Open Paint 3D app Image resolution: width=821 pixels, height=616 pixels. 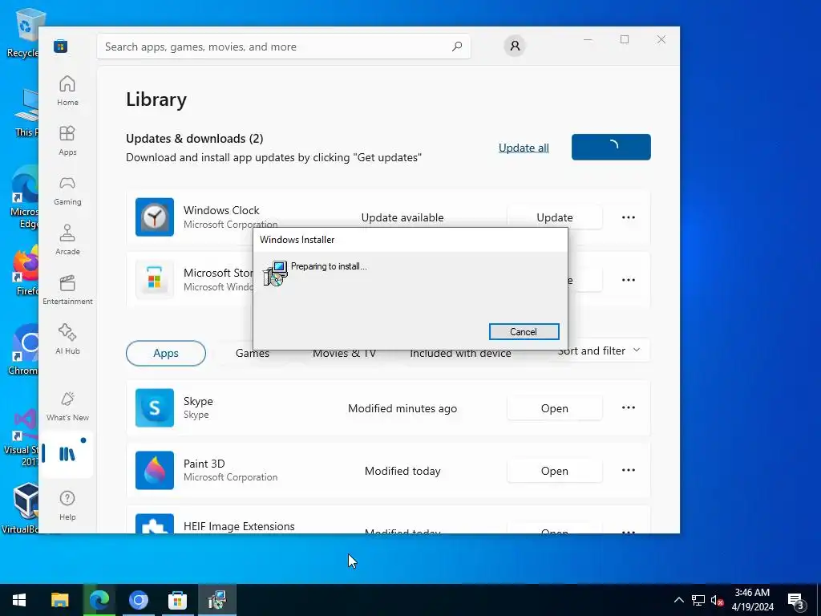[555, 471]
